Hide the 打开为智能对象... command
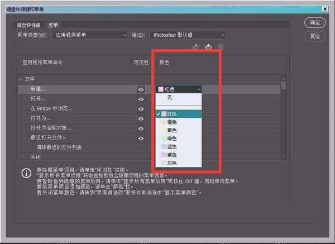The height and width of the screenshot is (244, 335). click(x=141, y=128)
